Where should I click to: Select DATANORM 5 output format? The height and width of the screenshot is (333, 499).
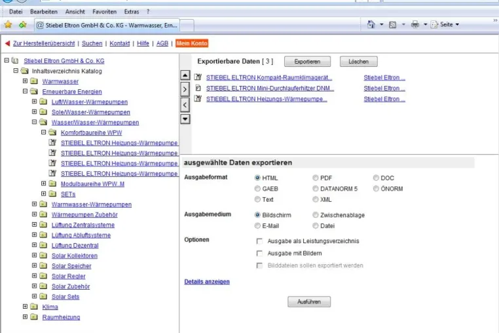(316, 189)
